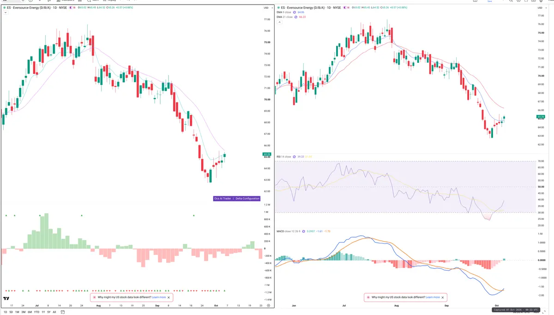Click the Sep label on right time axis
The image size is (554, 315).
446,306
